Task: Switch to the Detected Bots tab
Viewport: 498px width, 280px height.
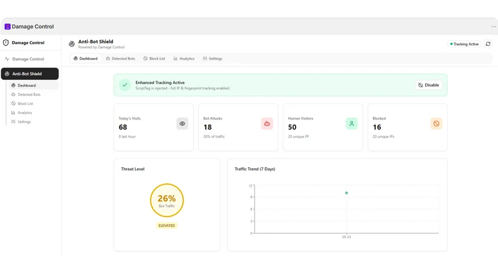Action: [120, 58]
